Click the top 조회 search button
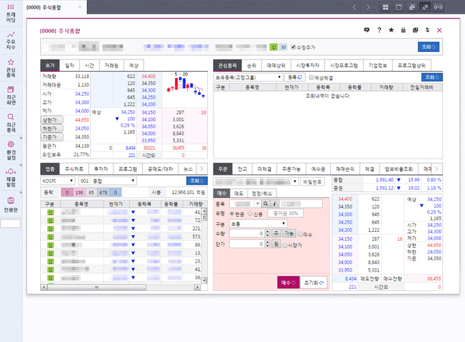 429,47
